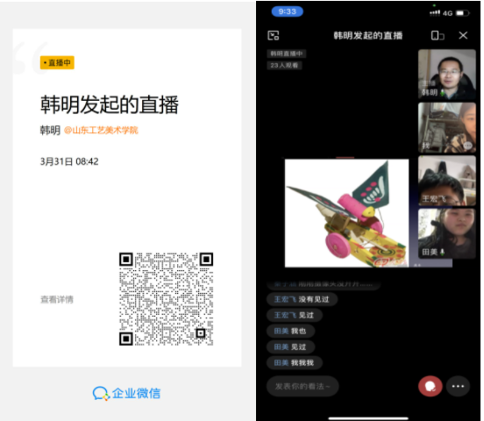Open @山东工艺美术学院 organization link
The width and height of the screenshot is (484, 421).
[x=101, y=131]
